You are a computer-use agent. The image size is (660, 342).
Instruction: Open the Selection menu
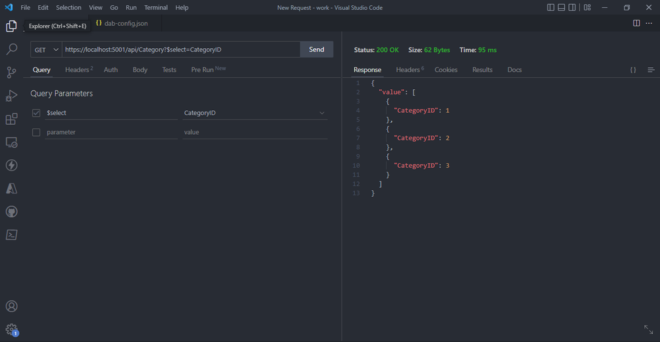(x=69, y=7)
